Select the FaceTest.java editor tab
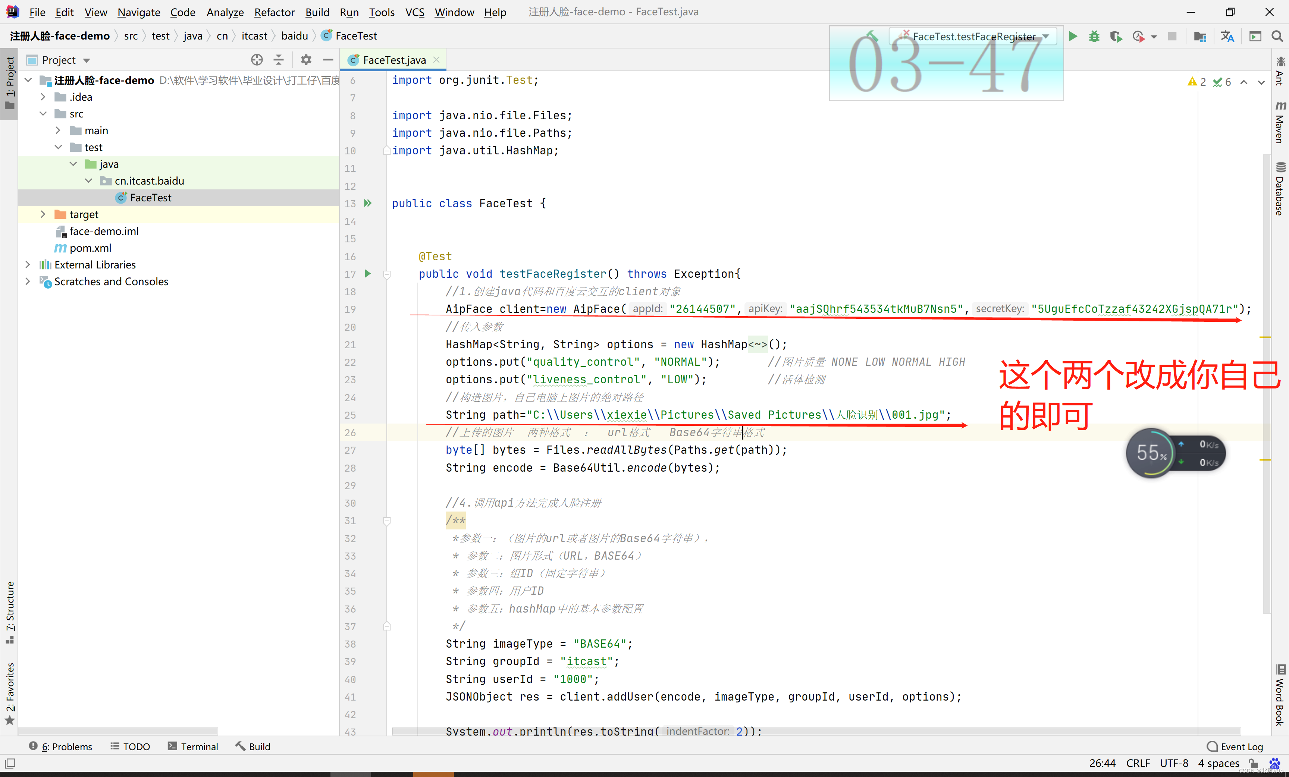1289x777 pixels. [x=391, y=60]
